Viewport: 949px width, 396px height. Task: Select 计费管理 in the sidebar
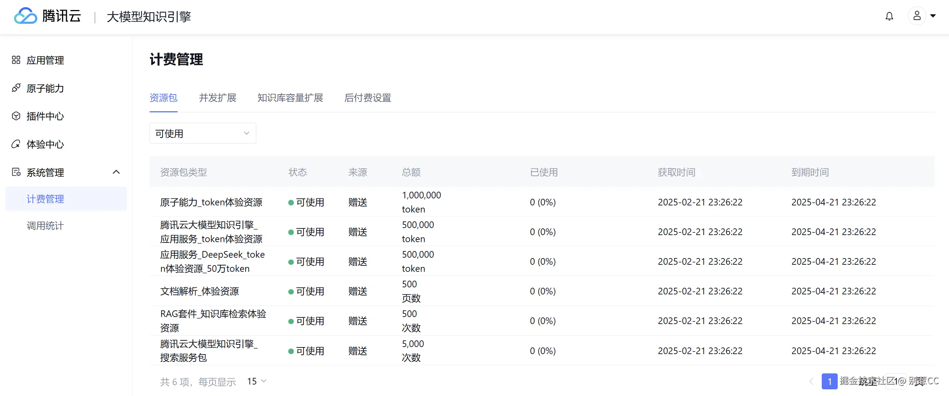pos(45,199)
